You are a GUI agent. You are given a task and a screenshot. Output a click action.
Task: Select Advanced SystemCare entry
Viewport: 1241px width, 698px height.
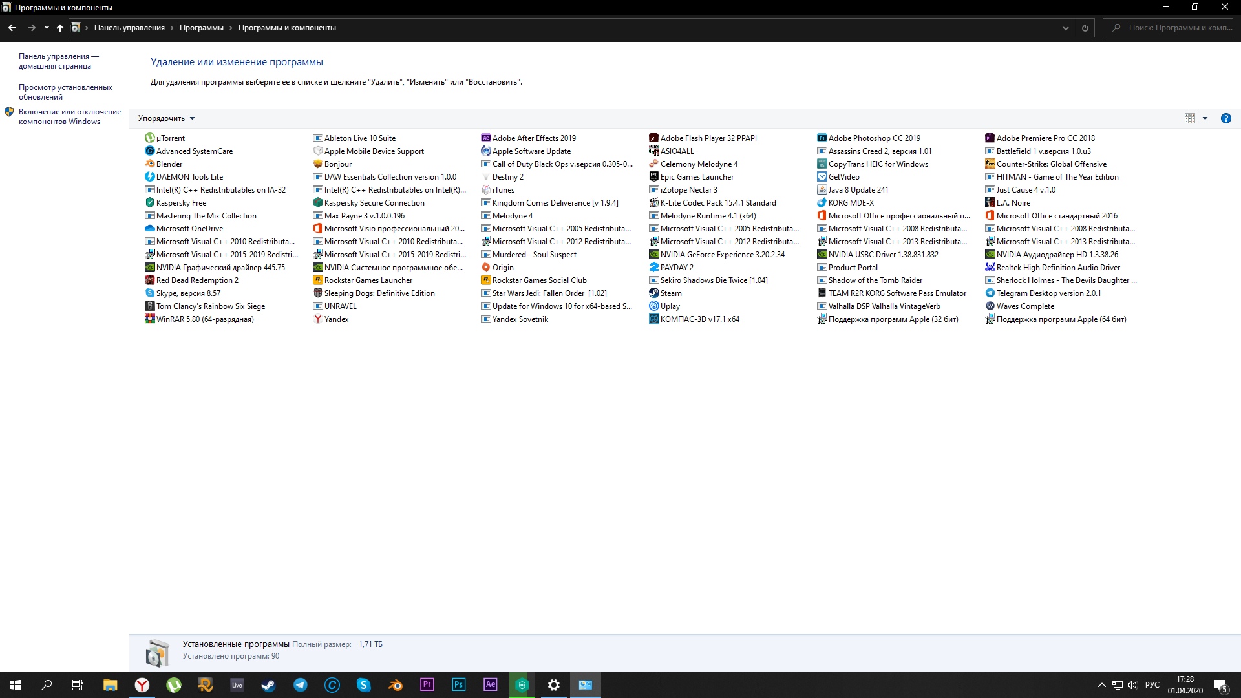189,151
